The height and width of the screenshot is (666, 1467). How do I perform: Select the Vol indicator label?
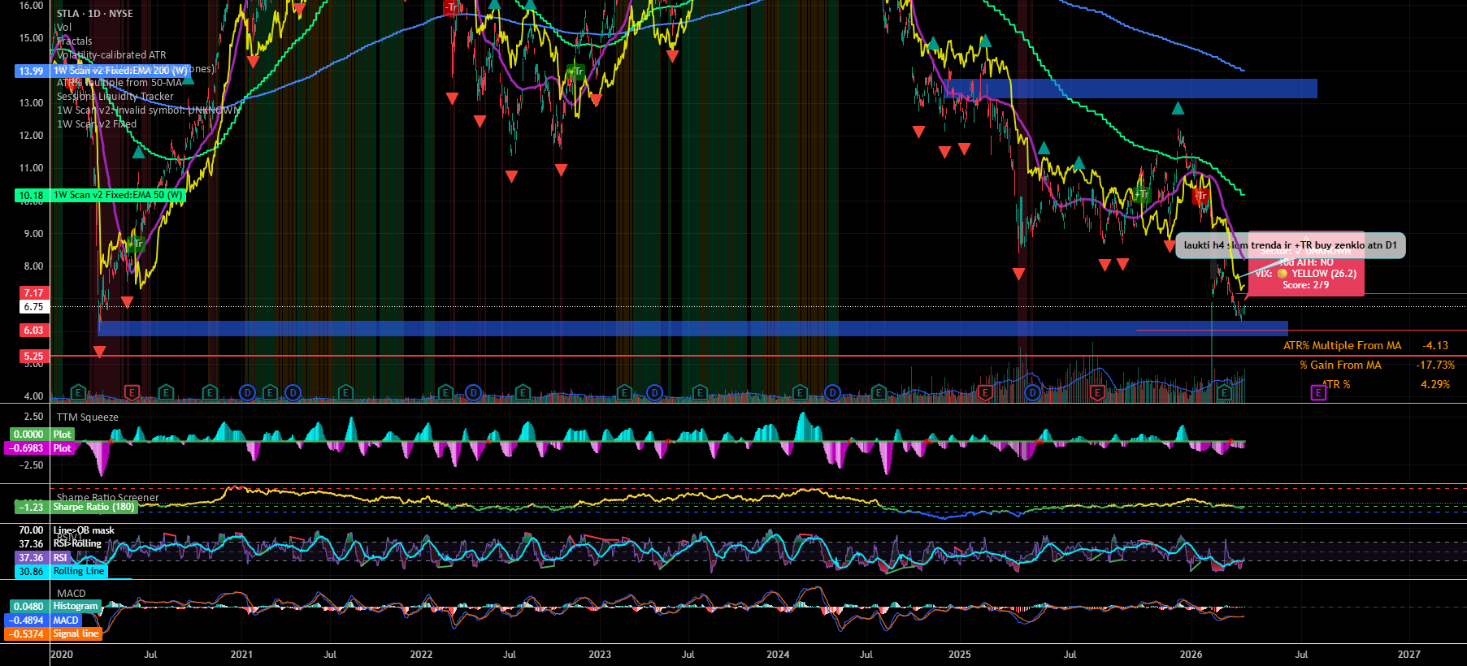[64, 27]
